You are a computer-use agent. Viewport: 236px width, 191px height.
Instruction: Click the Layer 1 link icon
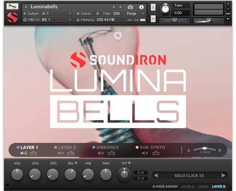(x=33, y=153)
